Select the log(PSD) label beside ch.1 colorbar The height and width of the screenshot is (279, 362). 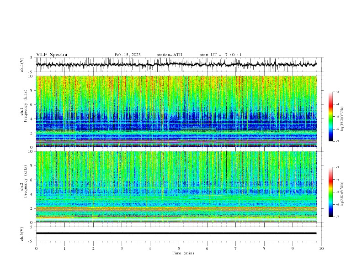[x=342, y=119]
